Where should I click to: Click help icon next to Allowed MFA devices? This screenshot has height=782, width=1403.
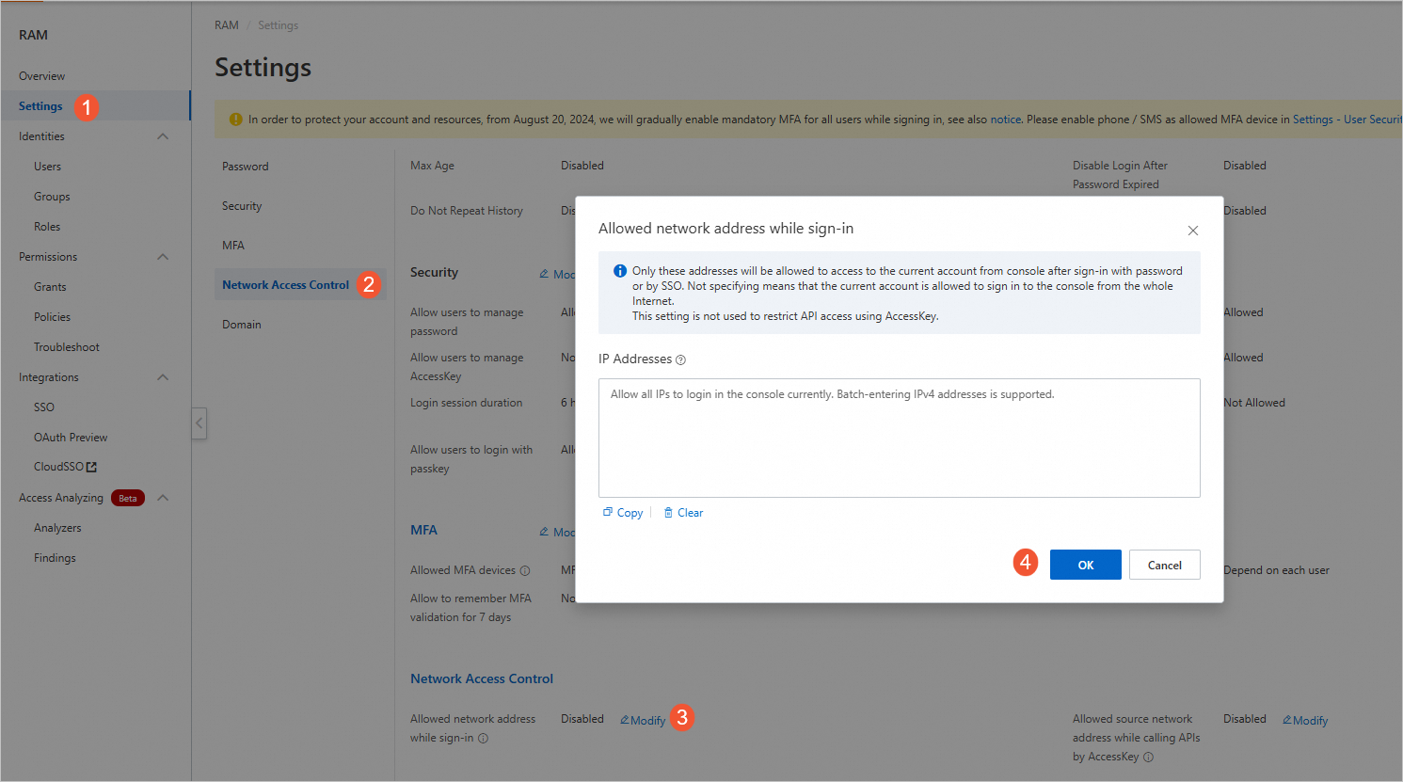525,571
